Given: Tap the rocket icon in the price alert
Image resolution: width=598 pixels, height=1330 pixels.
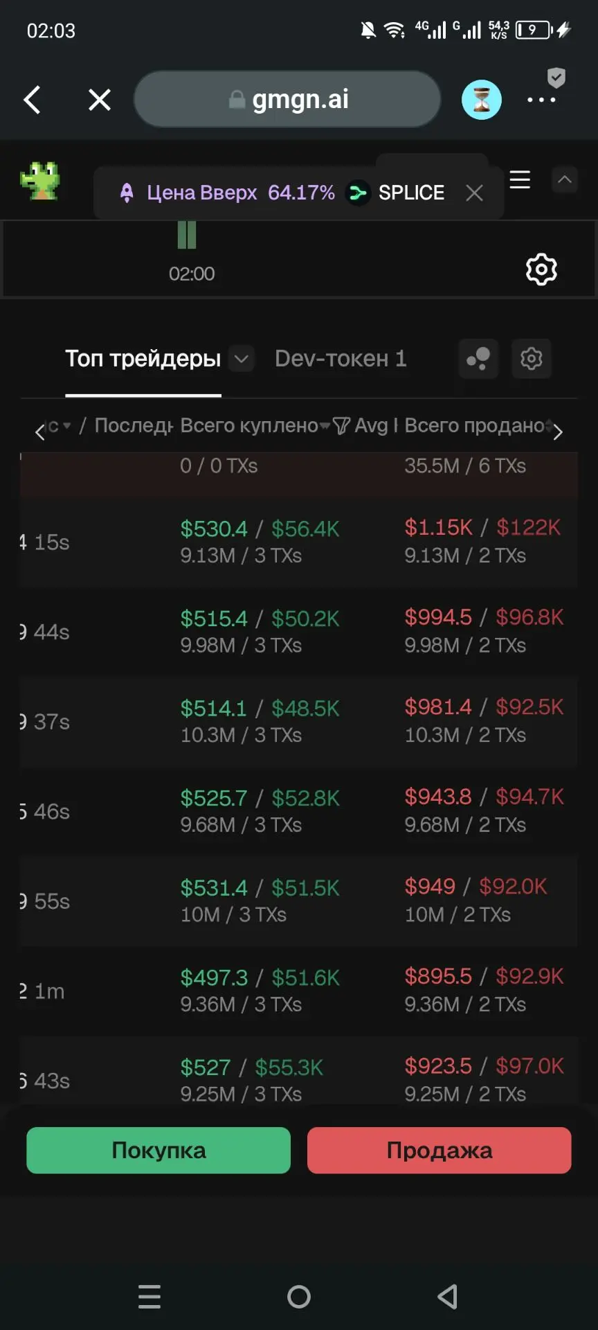Looking at the screenshot, I should click(x=127, y=193).
